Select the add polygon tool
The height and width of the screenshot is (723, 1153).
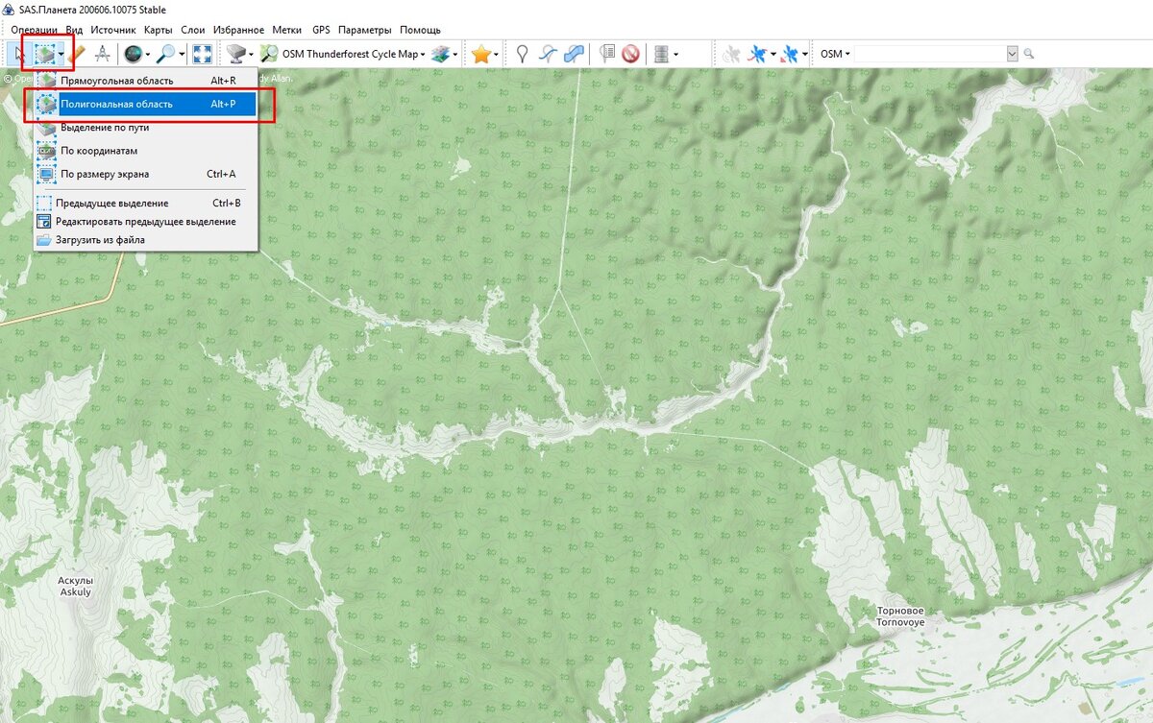(574, 54)
